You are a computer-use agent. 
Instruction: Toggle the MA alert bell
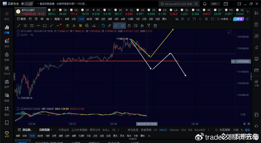(x=22, y=35)
